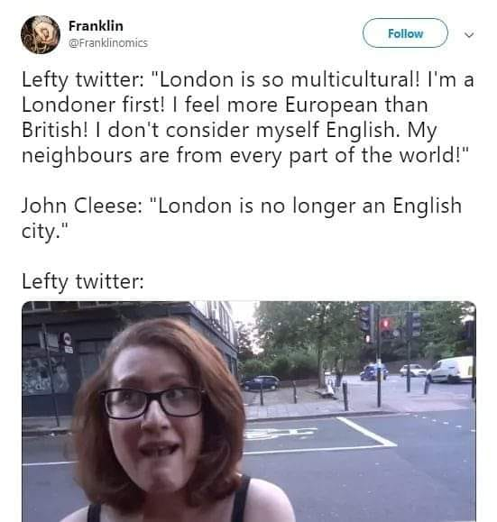The width and height of the screenshot is (497, 522).
Task: Click the word "neighbours" in the tweet
Action: pos(77,156)
